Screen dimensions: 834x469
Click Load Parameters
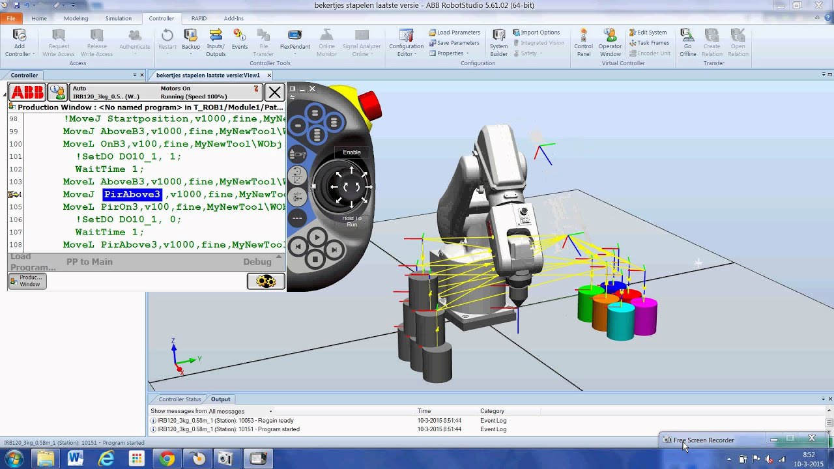455,33
